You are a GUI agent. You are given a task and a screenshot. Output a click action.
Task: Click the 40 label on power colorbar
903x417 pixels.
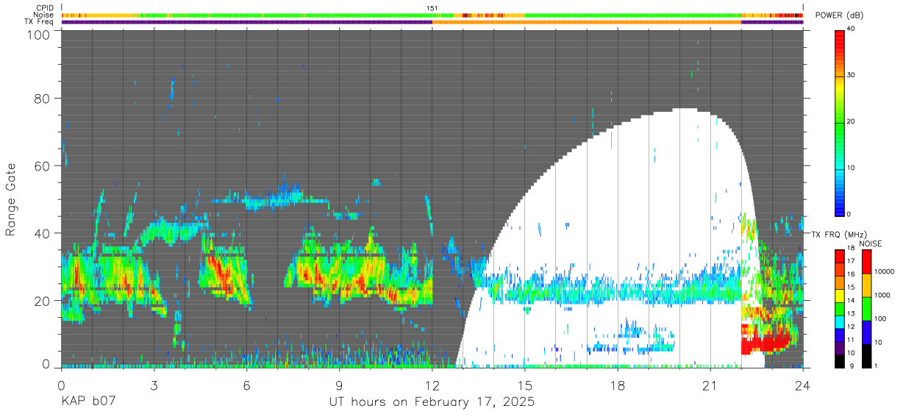[851, 29]
